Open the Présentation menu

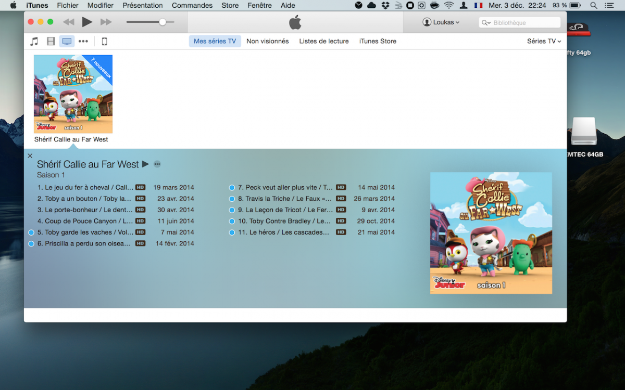pyautogui.click(x=143, y=5)
